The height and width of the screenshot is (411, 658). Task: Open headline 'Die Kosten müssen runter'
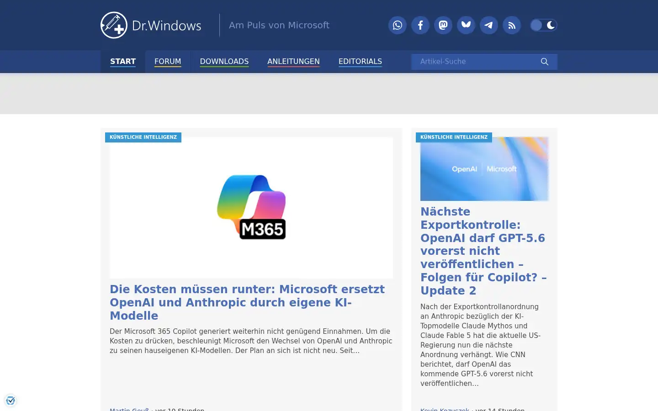[x=247, y=302]
